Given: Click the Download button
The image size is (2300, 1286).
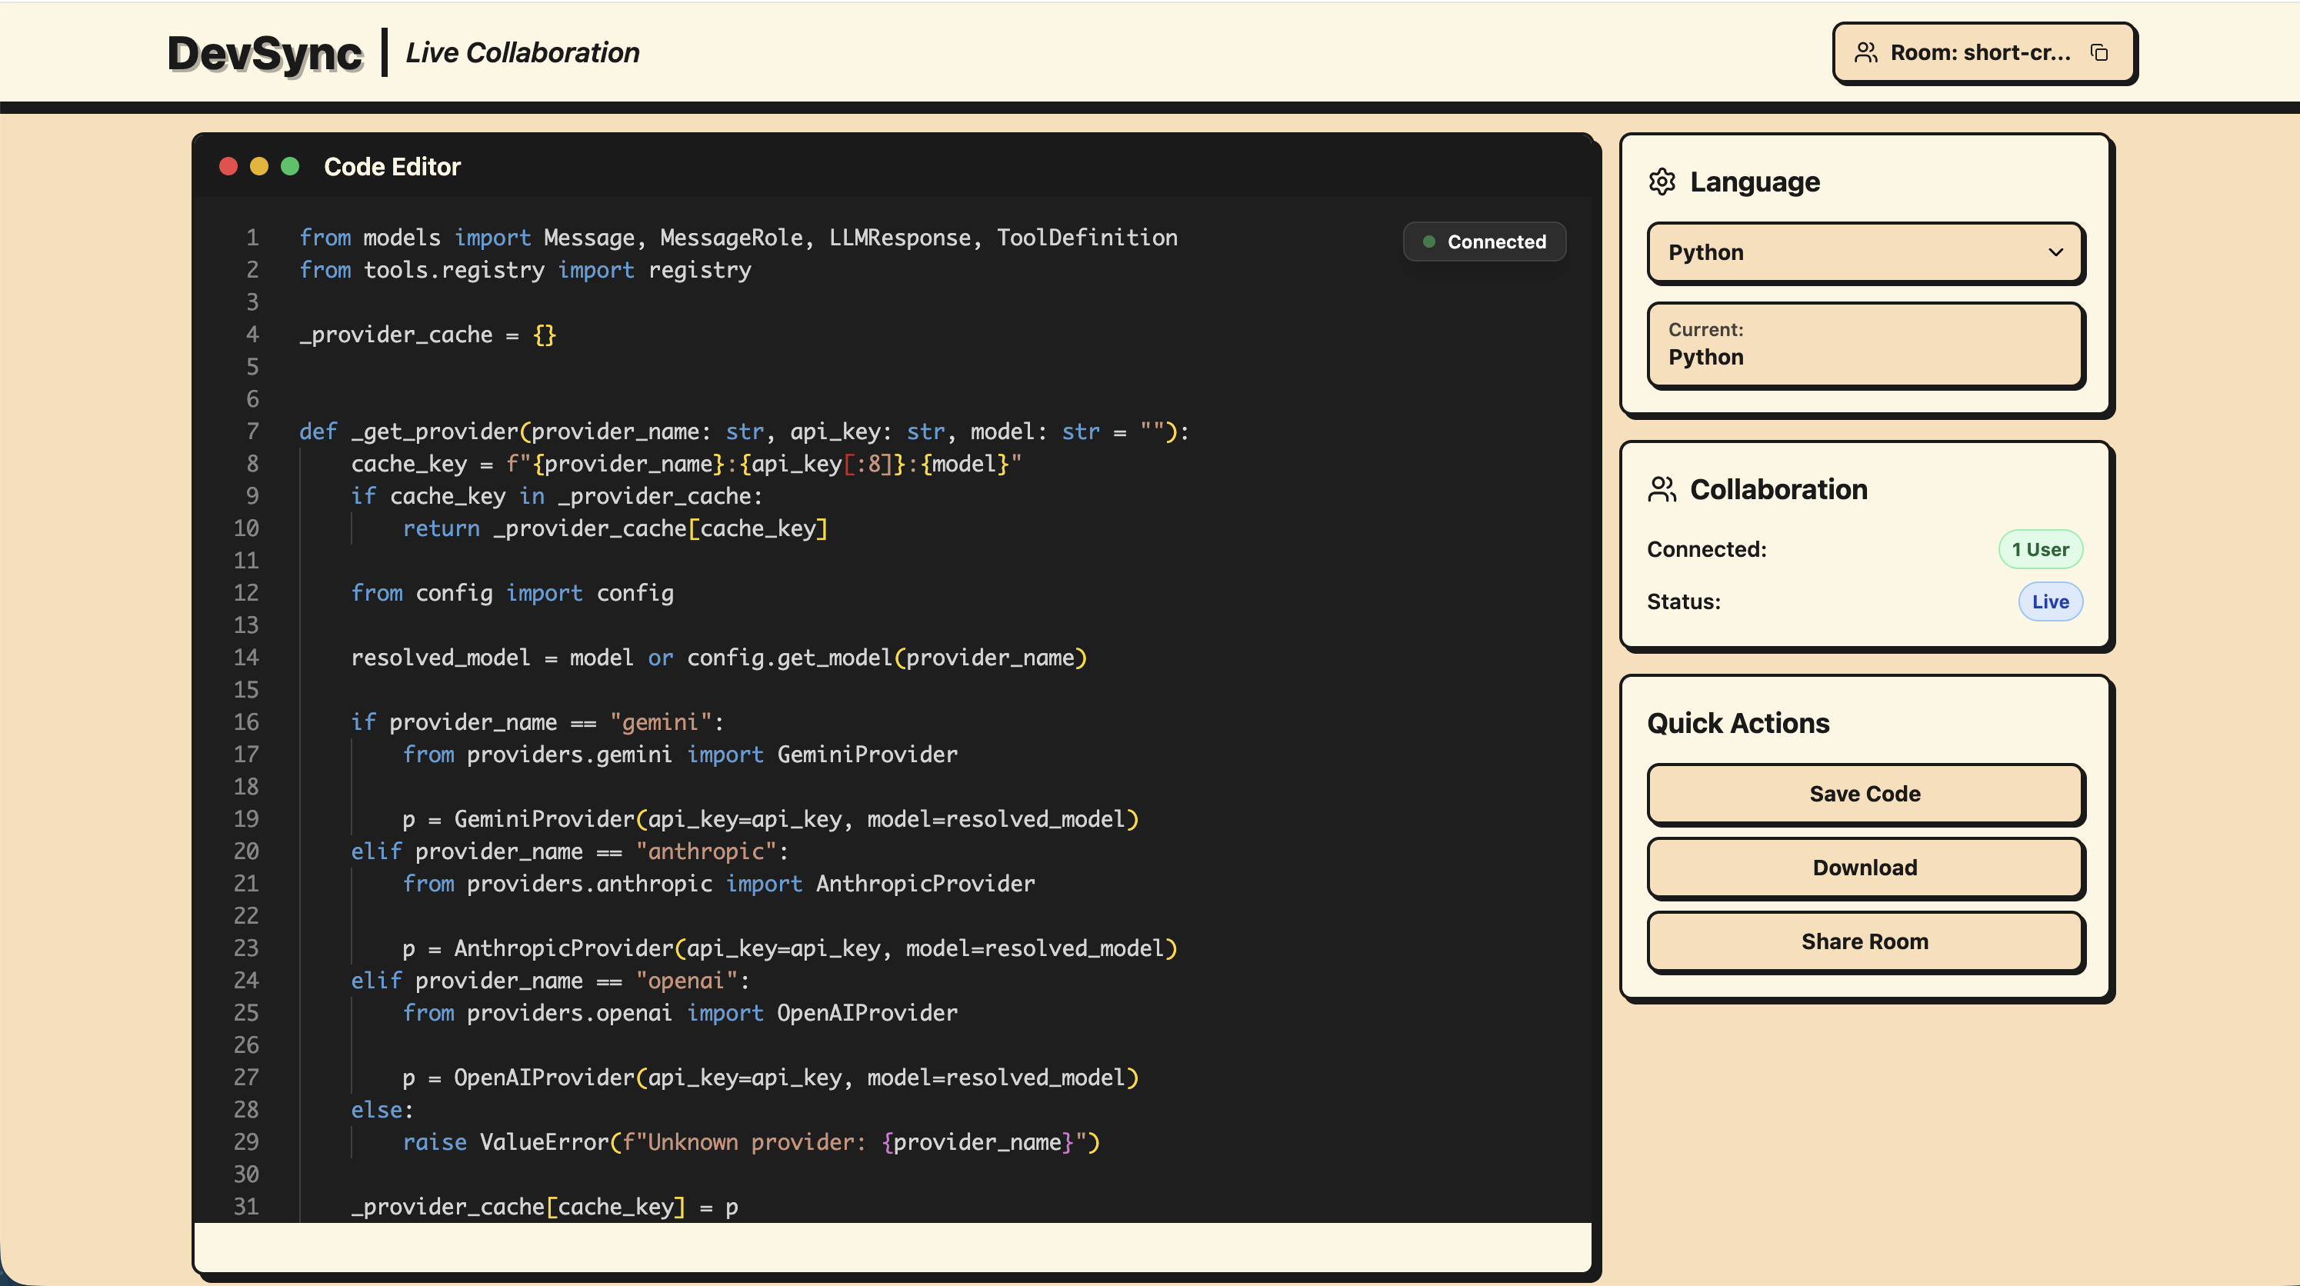Looking at the screenshot, I should tap(1865, 868).
